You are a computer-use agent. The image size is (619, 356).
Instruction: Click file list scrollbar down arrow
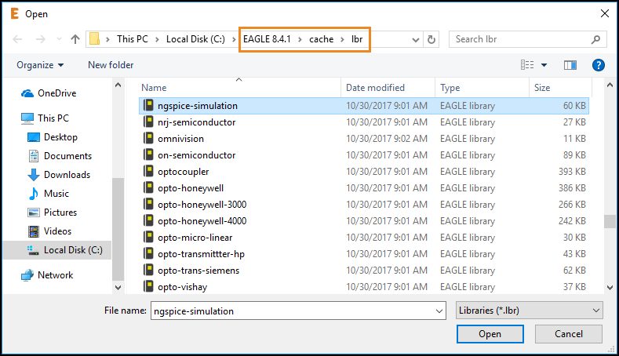click(x=610, y=287)
